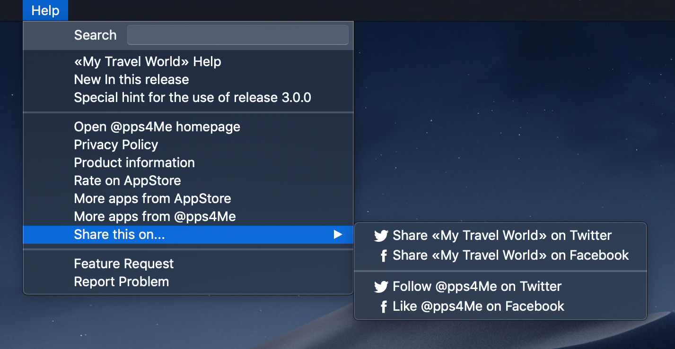The width and height of the screenshot is (675, 349).
Task: Choose Report Problem
Action: [x=188, y=282]
